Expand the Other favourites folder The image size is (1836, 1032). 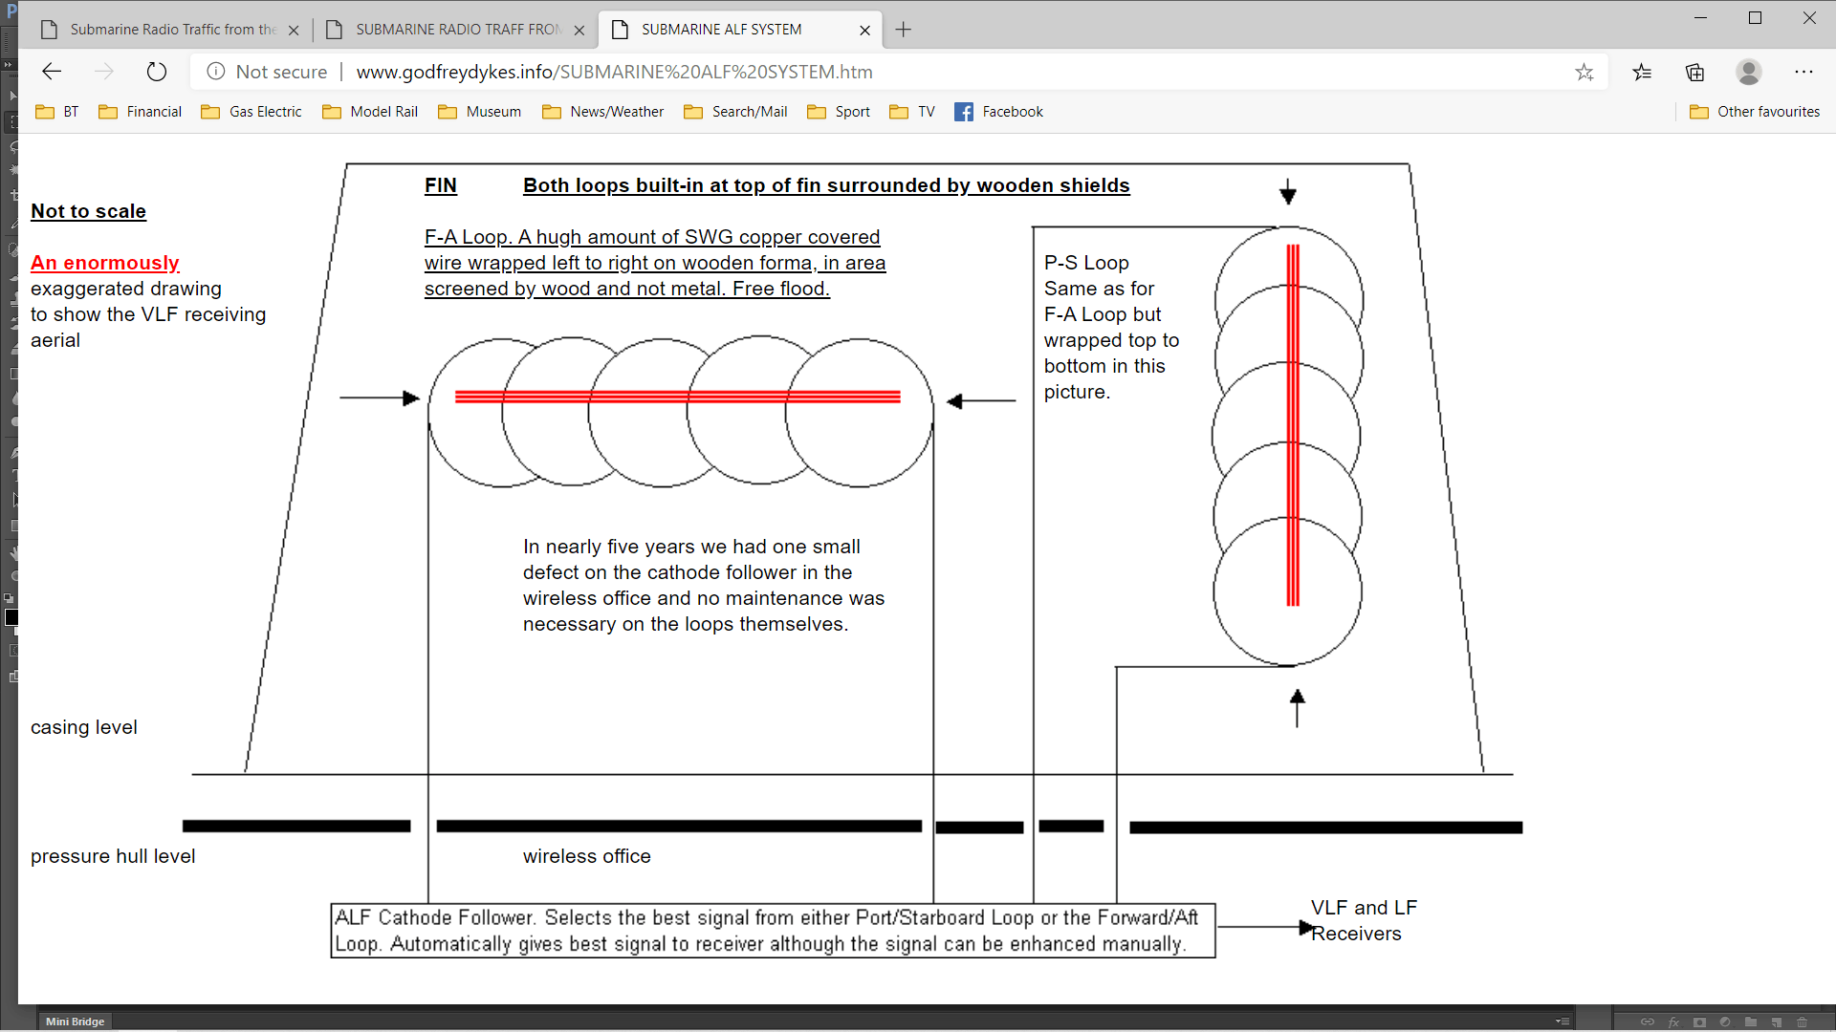(1755, 112)
